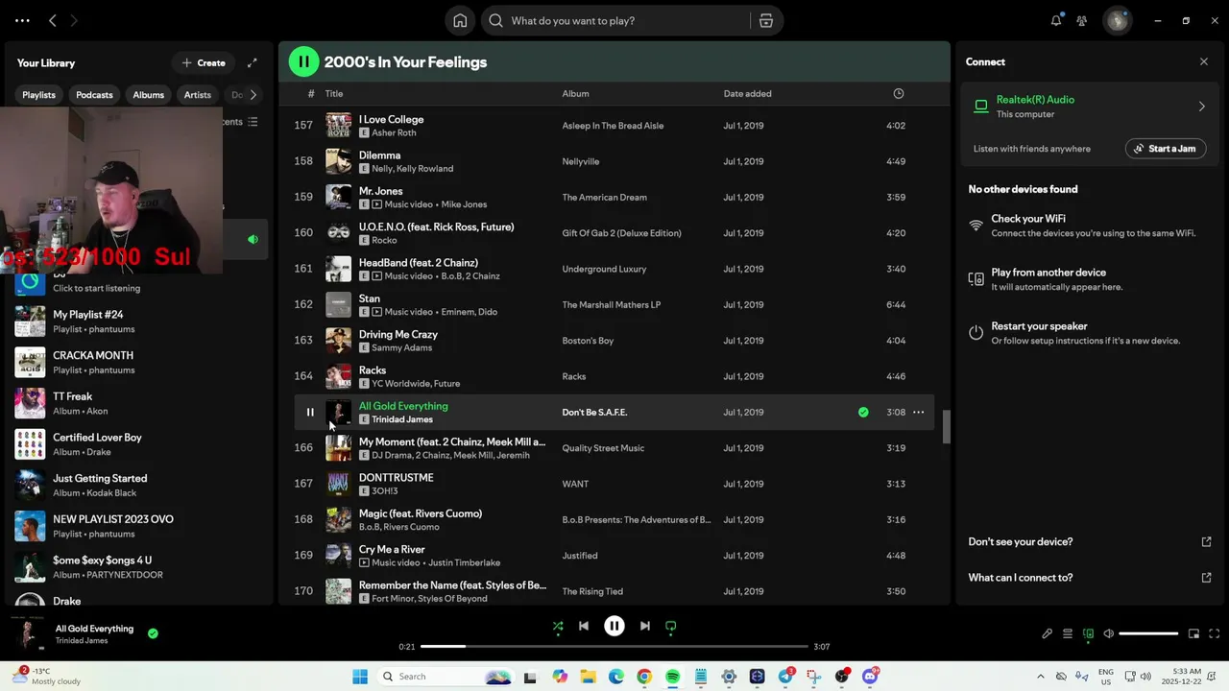Open the user profile avatar

coord(1117,20)
